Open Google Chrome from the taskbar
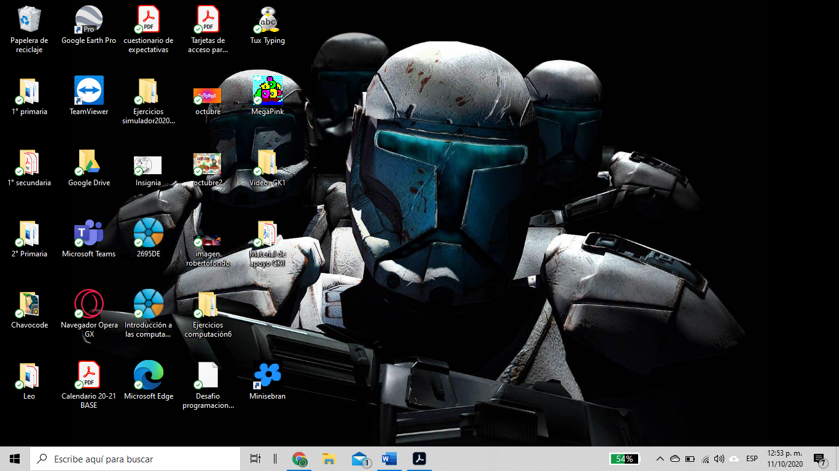This screenshot has height=471, width=839. [300, 459]
